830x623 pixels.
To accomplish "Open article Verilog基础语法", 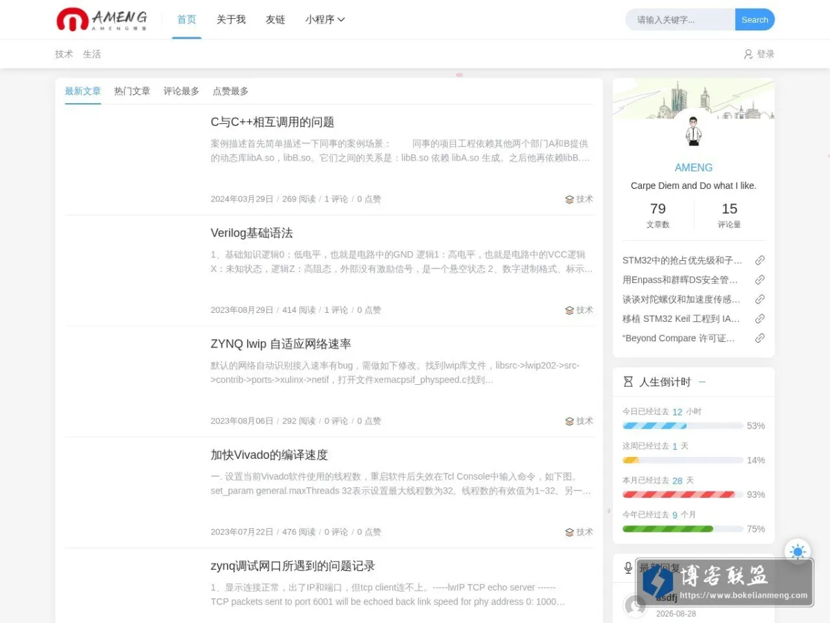I will tap(252, 233).
